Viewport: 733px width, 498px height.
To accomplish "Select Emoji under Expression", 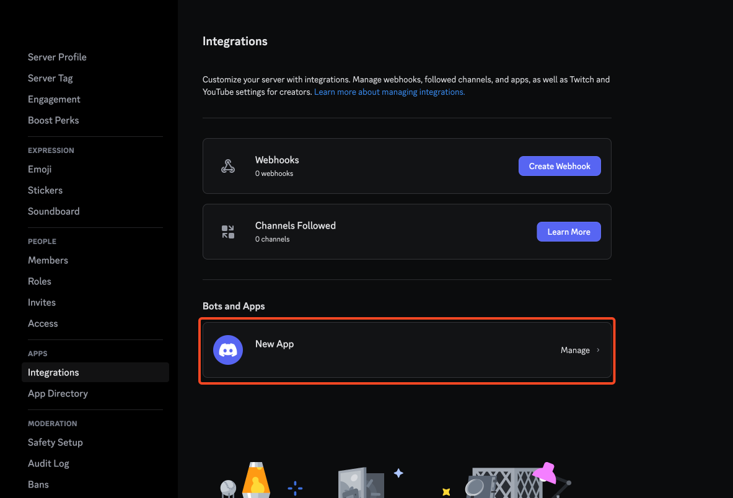I will click(x=40, y=169).
